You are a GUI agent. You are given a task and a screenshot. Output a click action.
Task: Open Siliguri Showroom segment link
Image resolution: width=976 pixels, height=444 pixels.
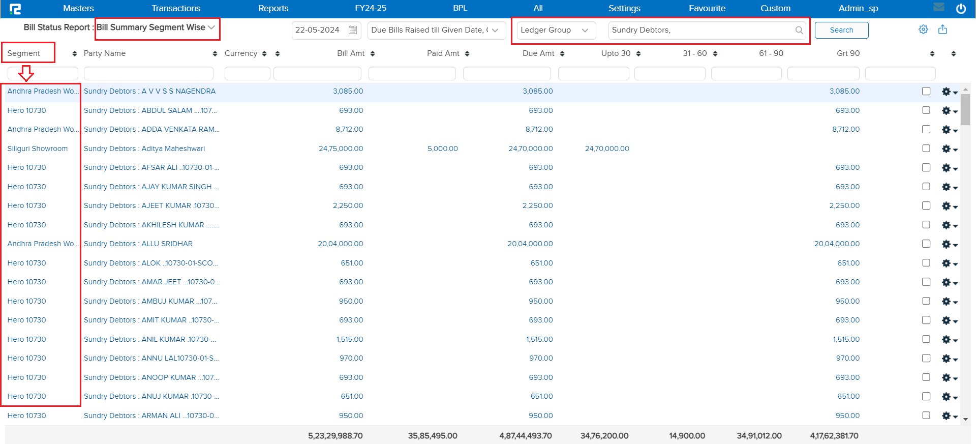[x=38, y=149]
